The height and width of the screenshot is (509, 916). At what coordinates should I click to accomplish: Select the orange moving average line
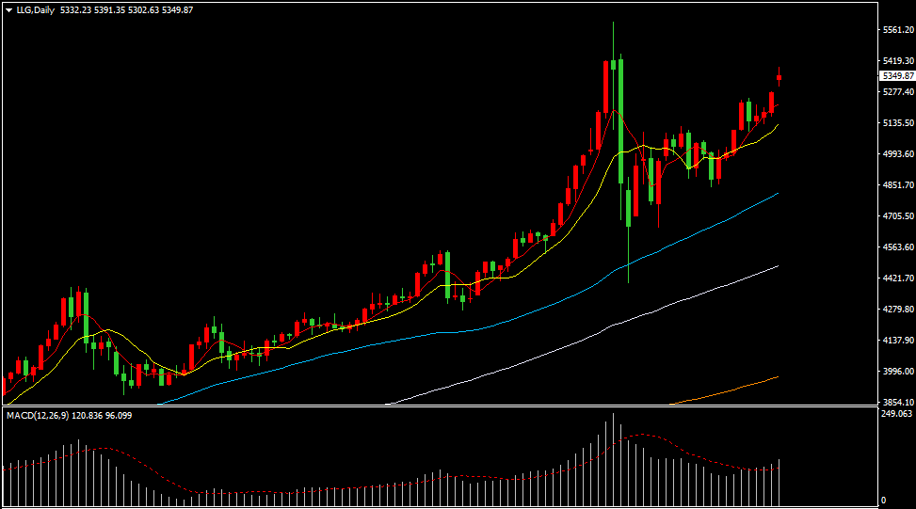pyautogui.click(x=724, y=390)
